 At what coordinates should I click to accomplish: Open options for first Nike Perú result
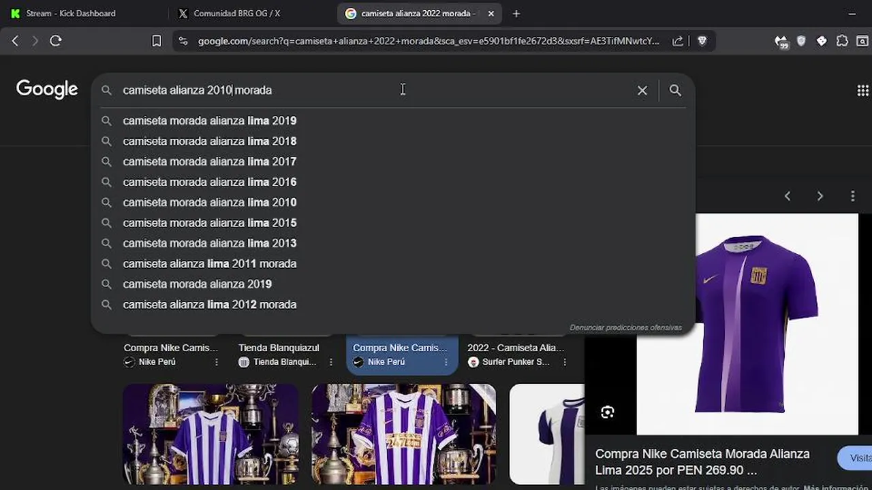(217, 362)
